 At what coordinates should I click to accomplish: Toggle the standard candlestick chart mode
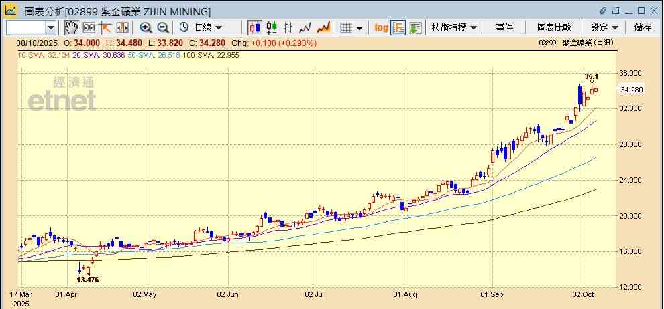click(254, 27)
